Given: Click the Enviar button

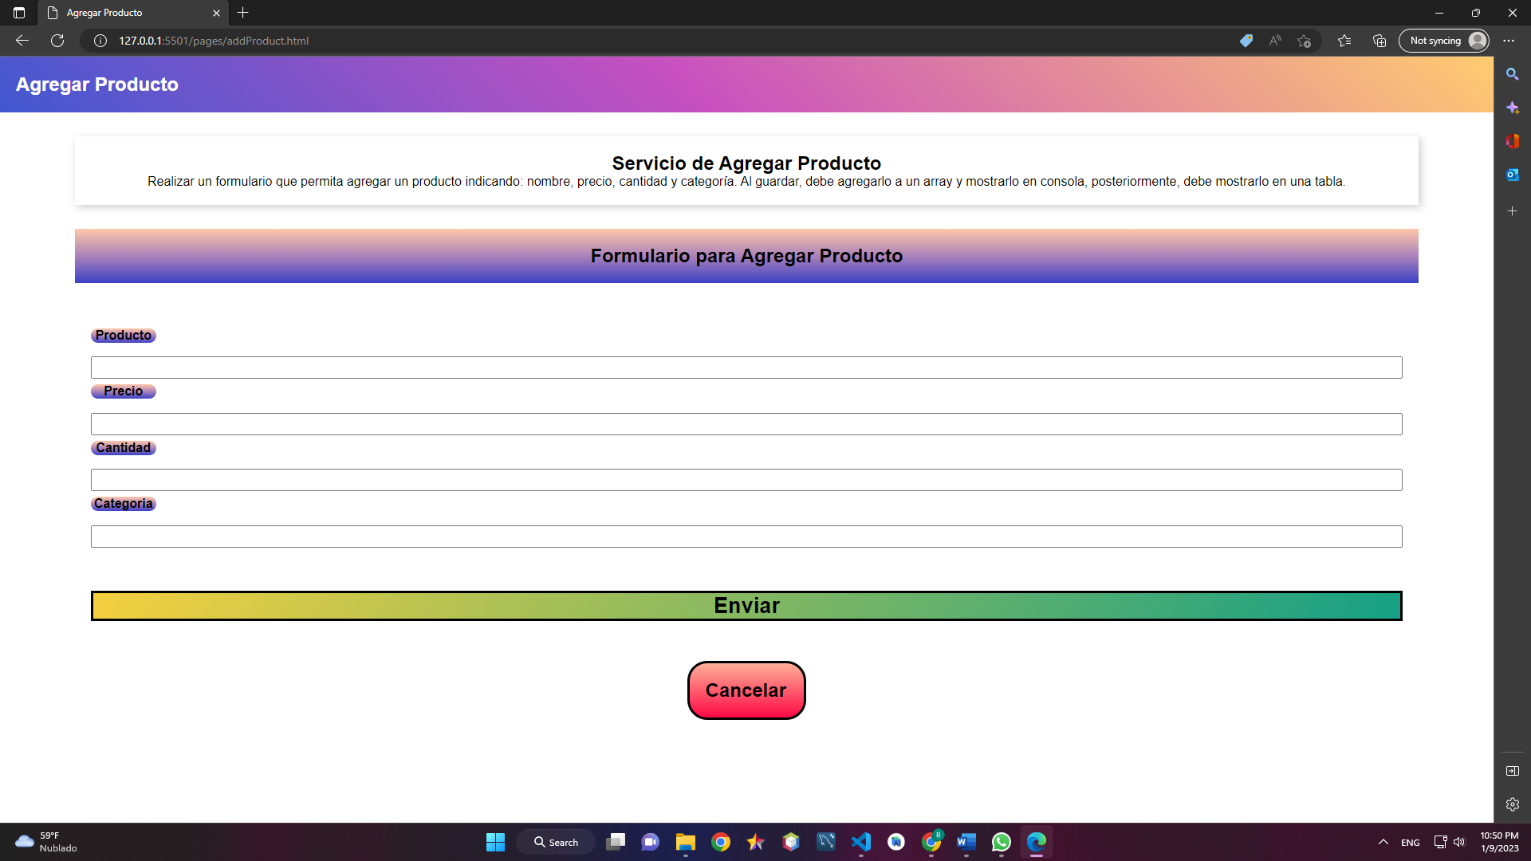Looking at the screenshot, I should (746, 606).
